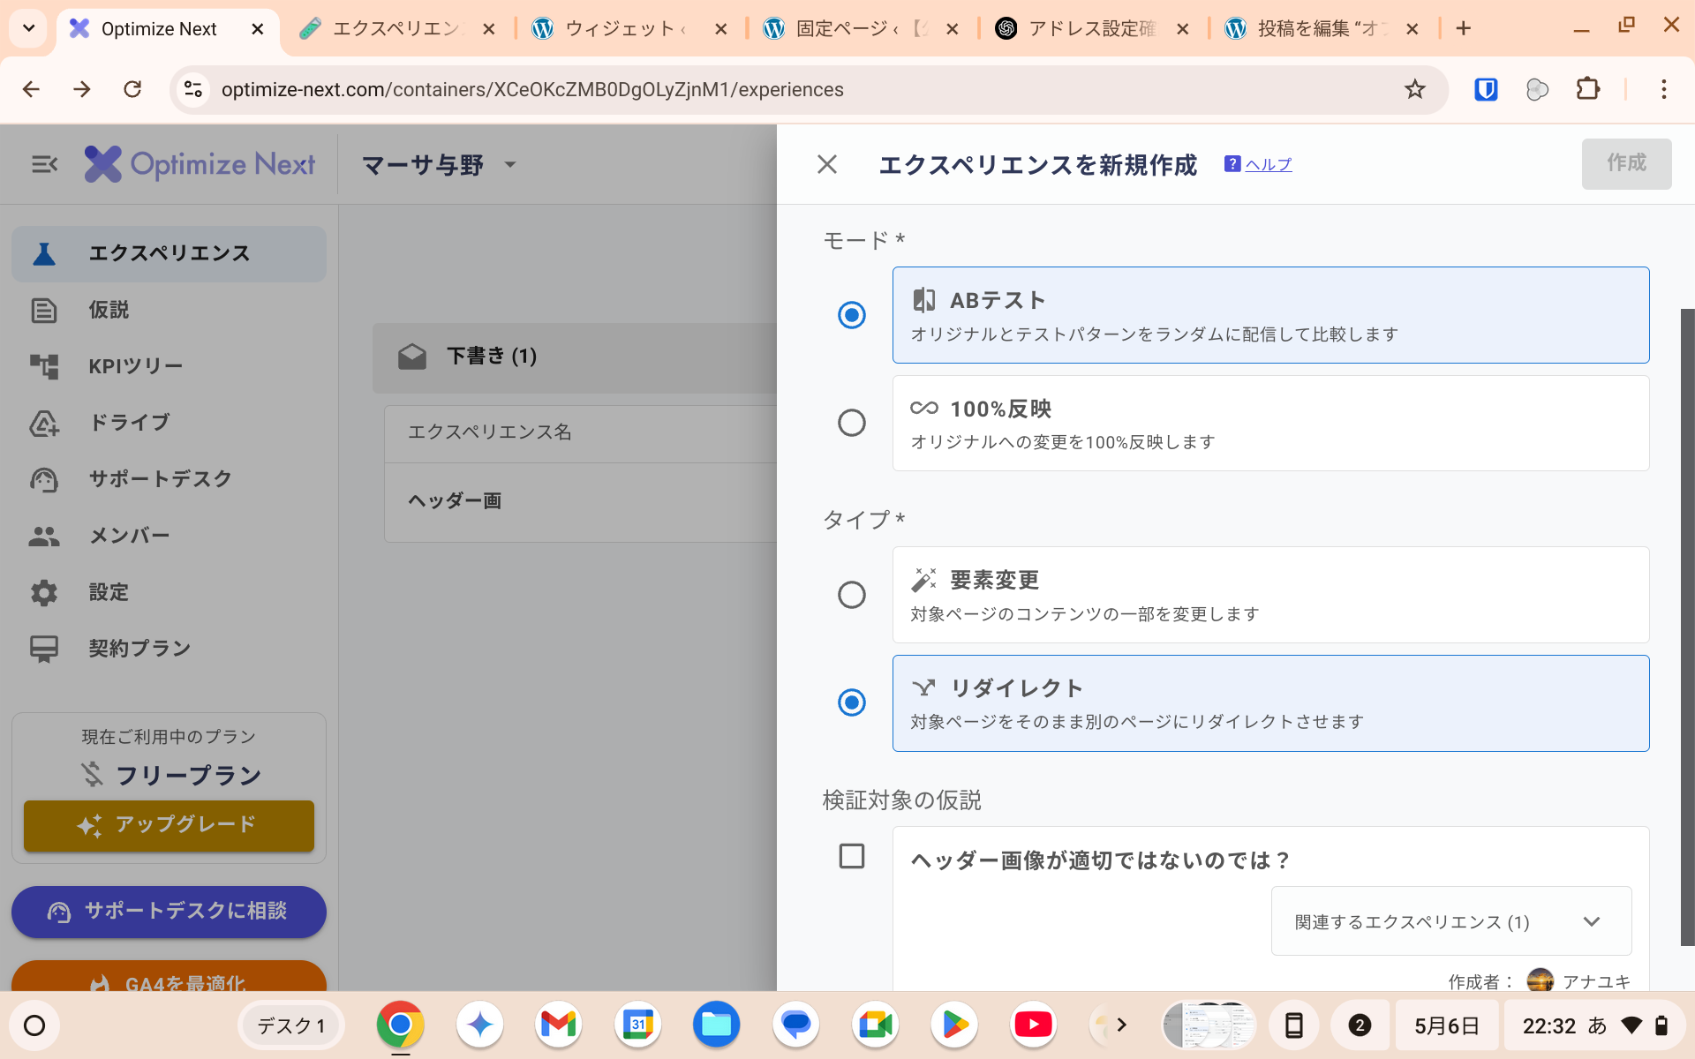Open the ヘッダー画 experience row
This screenshot has width=1695, height=1059.
click(580, 501)
